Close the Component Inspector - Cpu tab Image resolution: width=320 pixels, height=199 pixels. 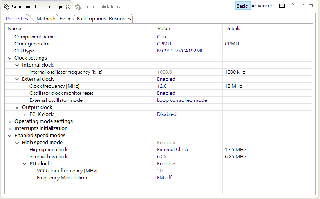click(68, 7)
